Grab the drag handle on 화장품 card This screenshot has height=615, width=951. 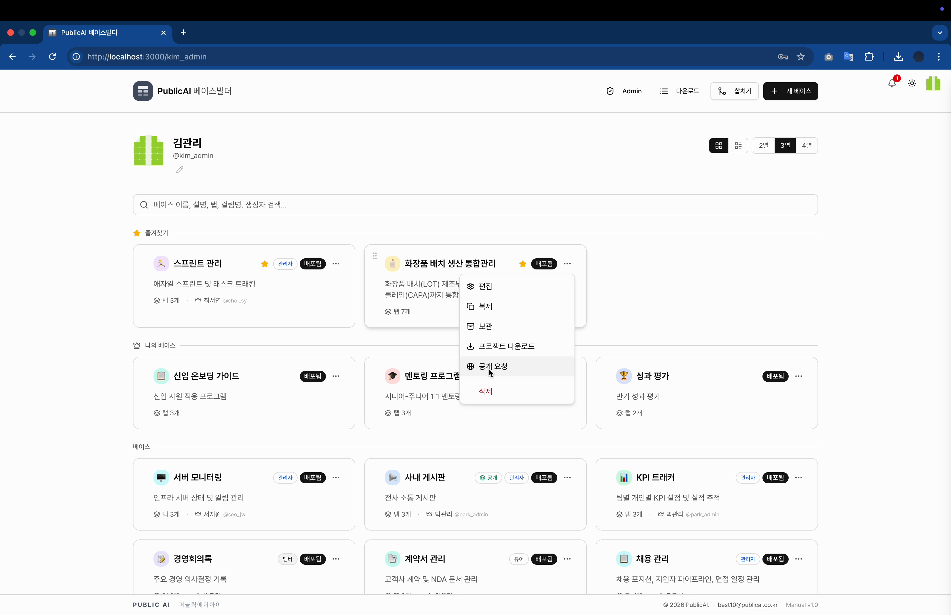[374, 256]
